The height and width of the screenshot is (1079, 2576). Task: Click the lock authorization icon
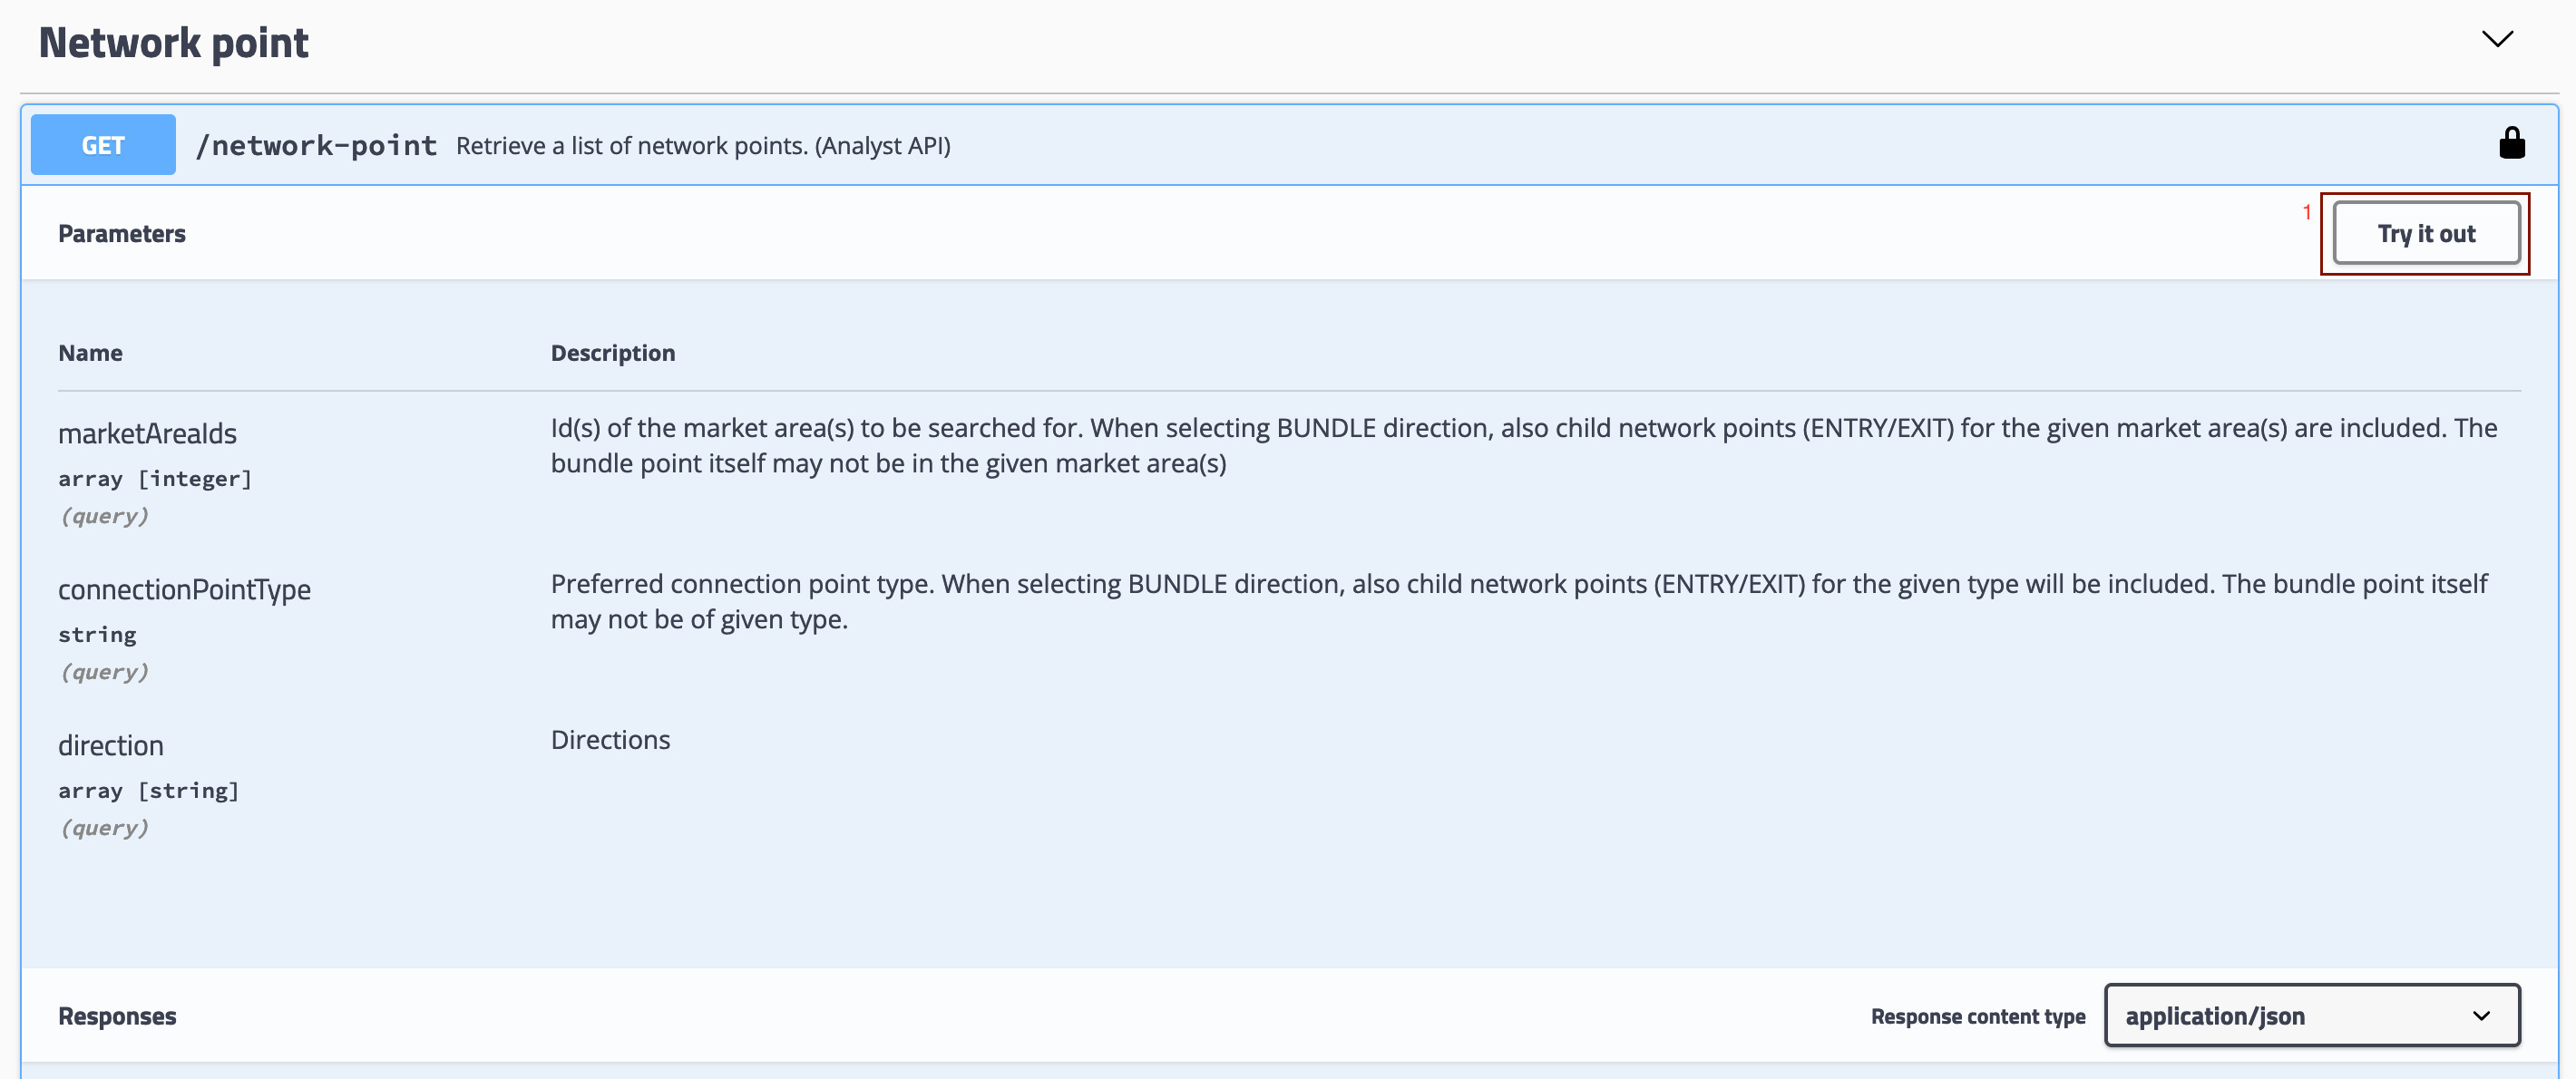click(x=2511, y=144)
